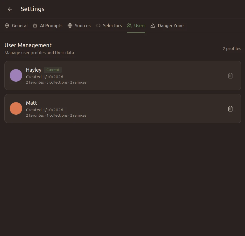Click Hayley's purple avatar circle
This screenshot has height=236, width=245.
[x=16, y=75]
